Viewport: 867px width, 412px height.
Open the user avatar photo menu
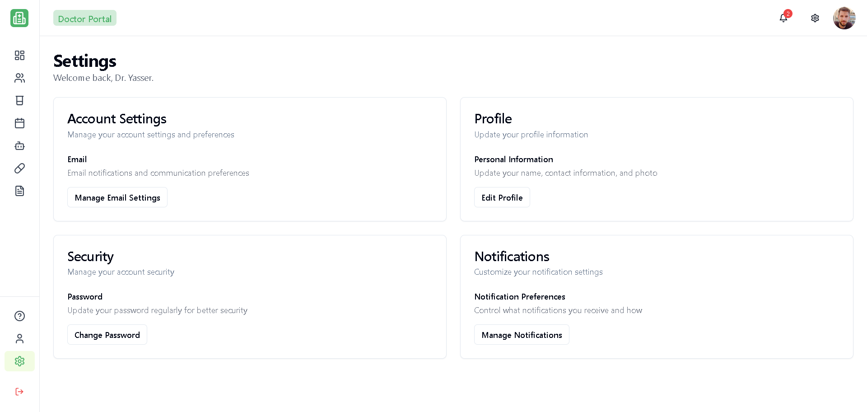click(844, 18)
